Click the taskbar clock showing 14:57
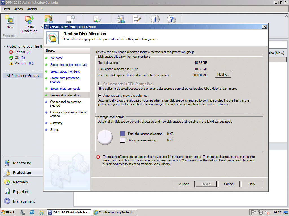The height and width of the screenshot is (216, 289). (x=277, y=212)
